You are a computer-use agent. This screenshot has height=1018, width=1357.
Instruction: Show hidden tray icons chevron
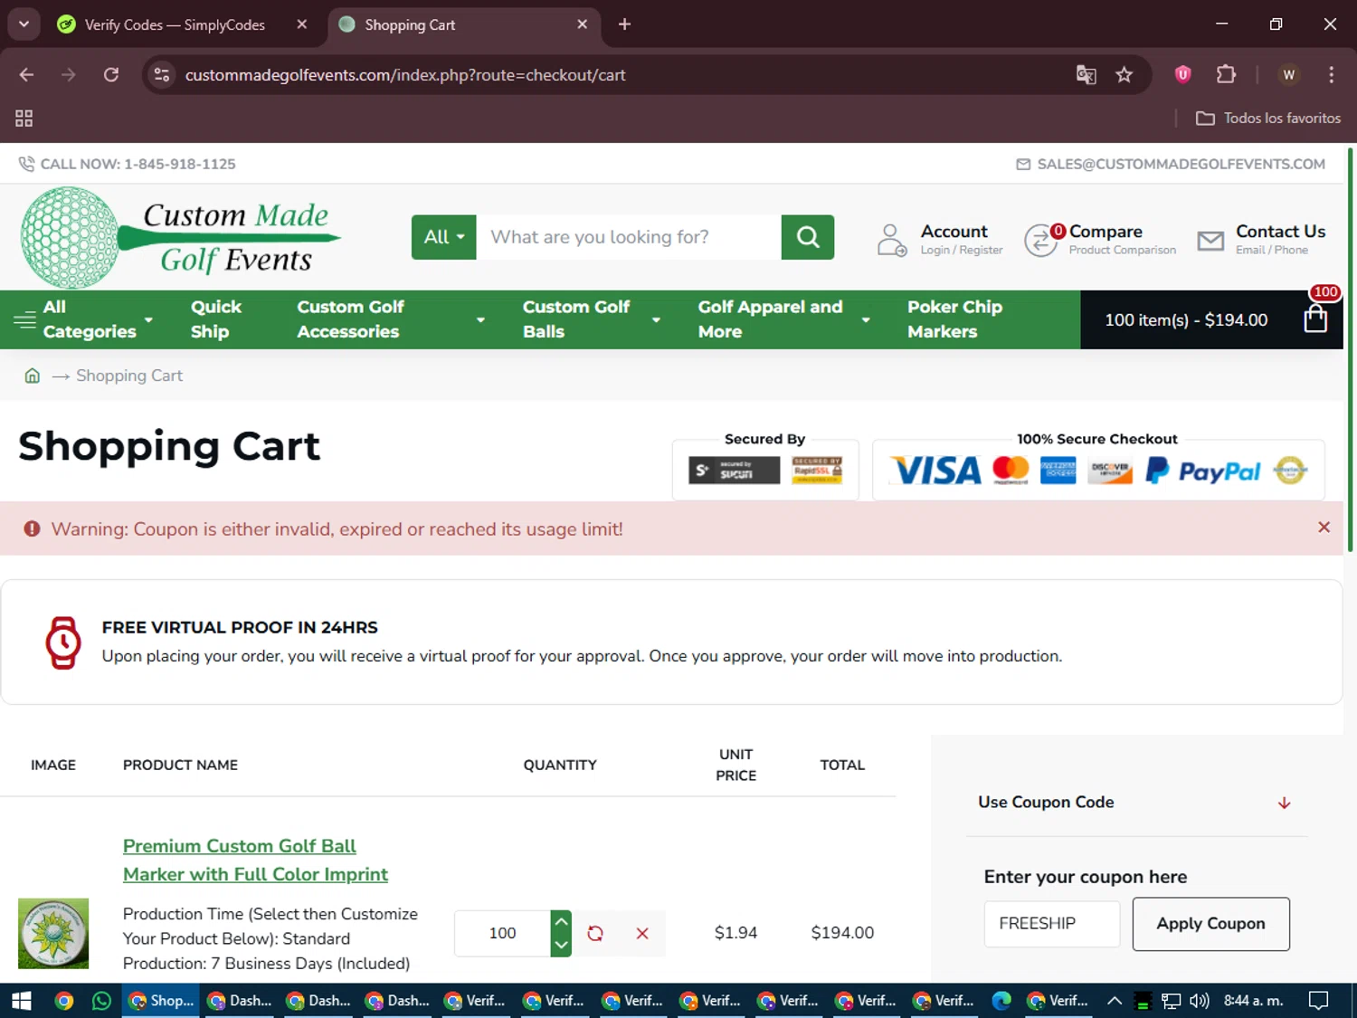coord(1115,1001)
